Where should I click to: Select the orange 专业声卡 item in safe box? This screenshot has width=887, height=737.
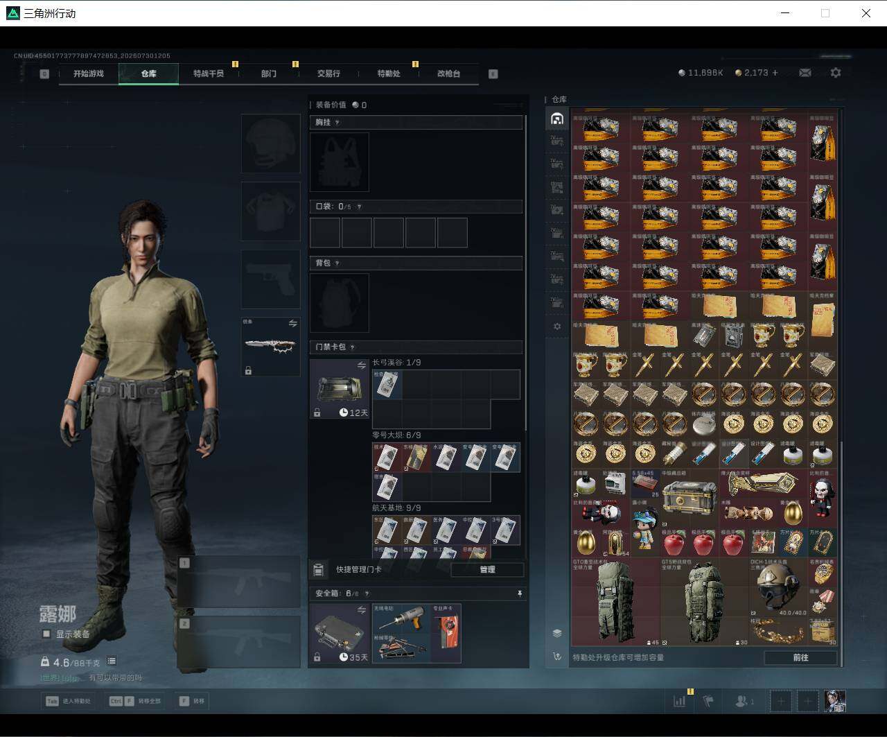[x=446, y=632]
